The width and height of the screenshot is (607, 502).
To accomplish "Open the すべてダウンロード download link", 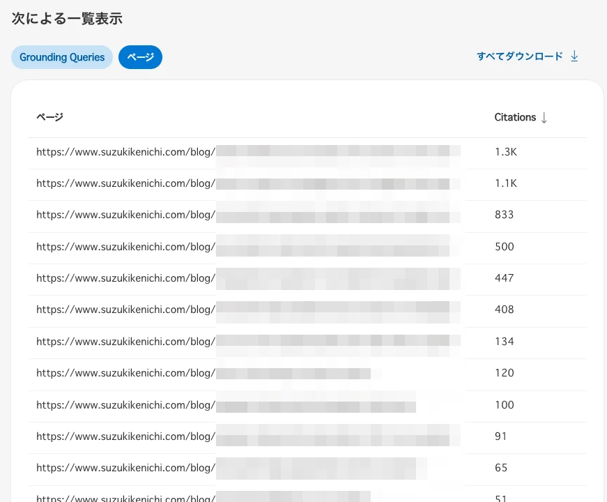I will tap(519, 56).
